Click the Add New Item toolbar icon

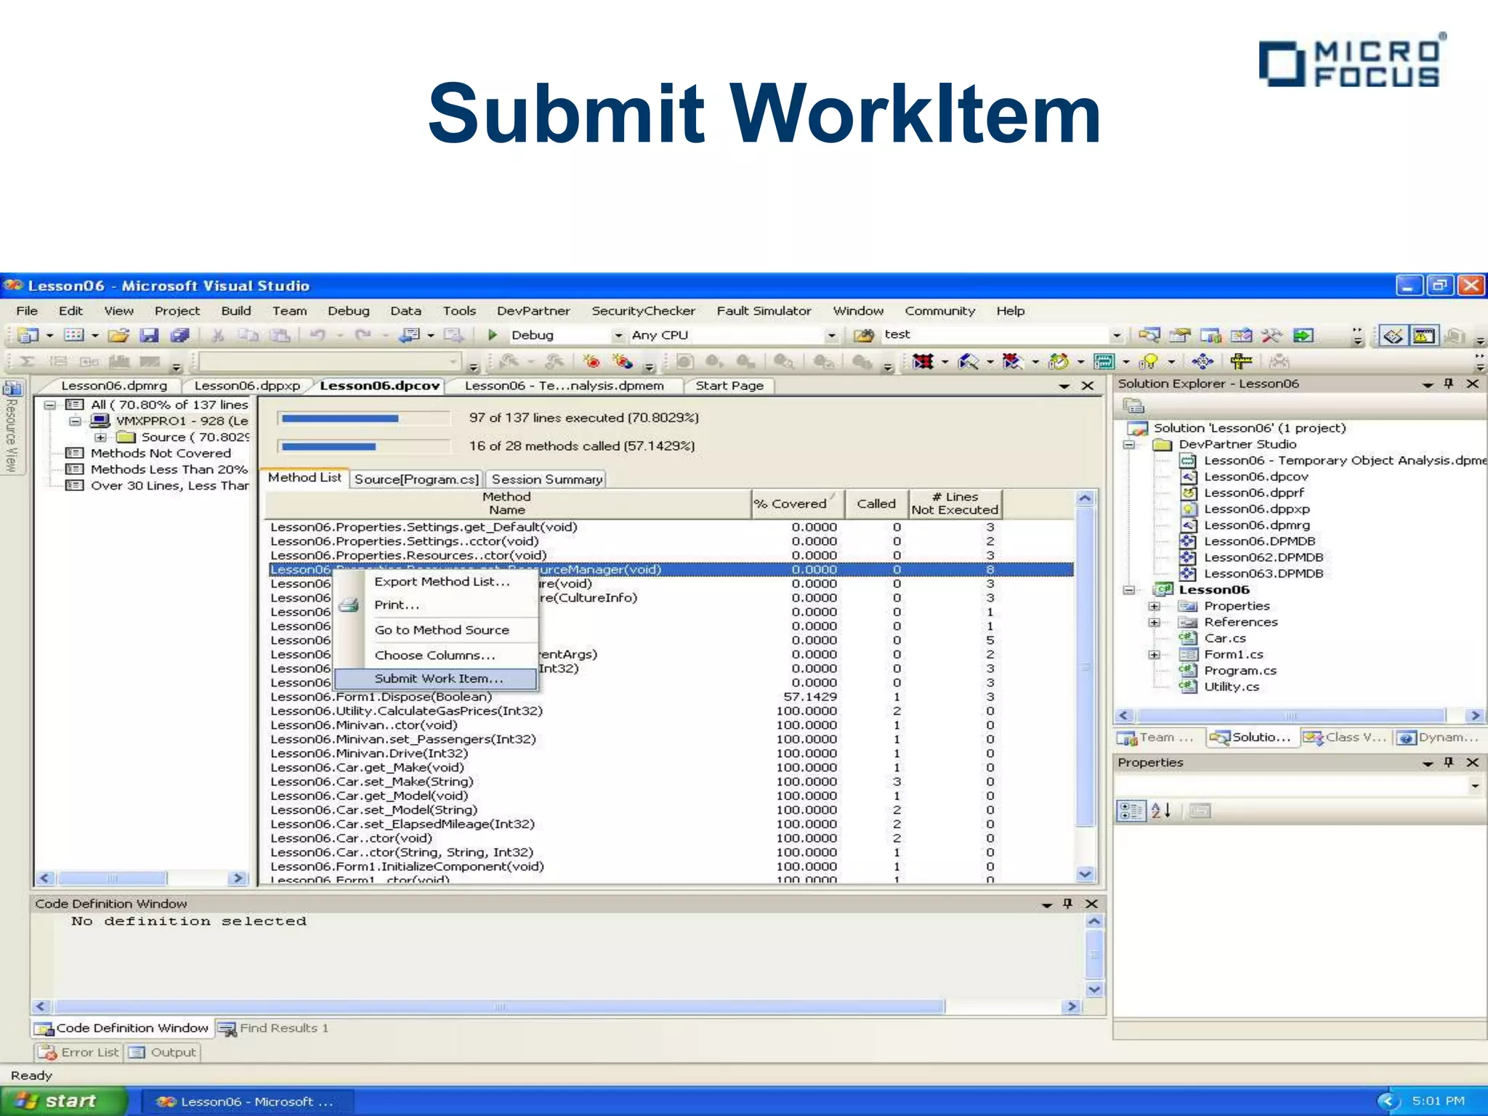tap(74, 335)
